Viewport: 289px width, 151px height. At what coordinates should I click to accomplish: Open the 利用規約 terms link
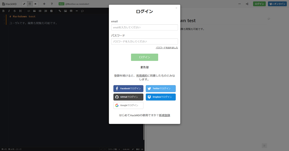point(142,76)
